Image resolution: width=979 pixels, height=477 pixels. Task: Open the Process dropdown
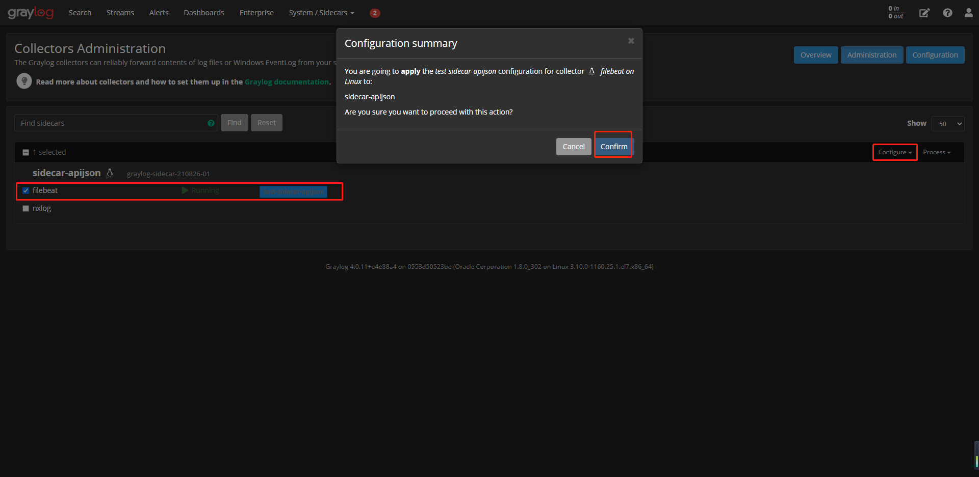pyautogui.click(x=937, y=152)
